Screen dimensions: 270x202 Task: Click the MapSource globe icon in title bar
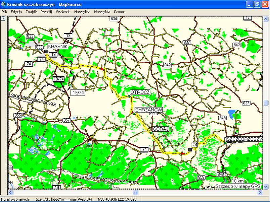coord(3,4)
